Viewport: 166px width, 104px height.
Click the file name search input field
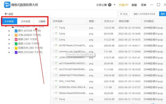[x=145, y=14]
